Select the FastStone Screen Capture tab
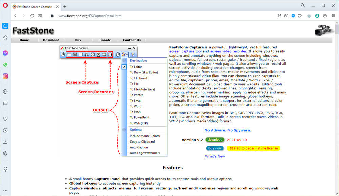Screen dimensions: 339x196 pos(36,7)
